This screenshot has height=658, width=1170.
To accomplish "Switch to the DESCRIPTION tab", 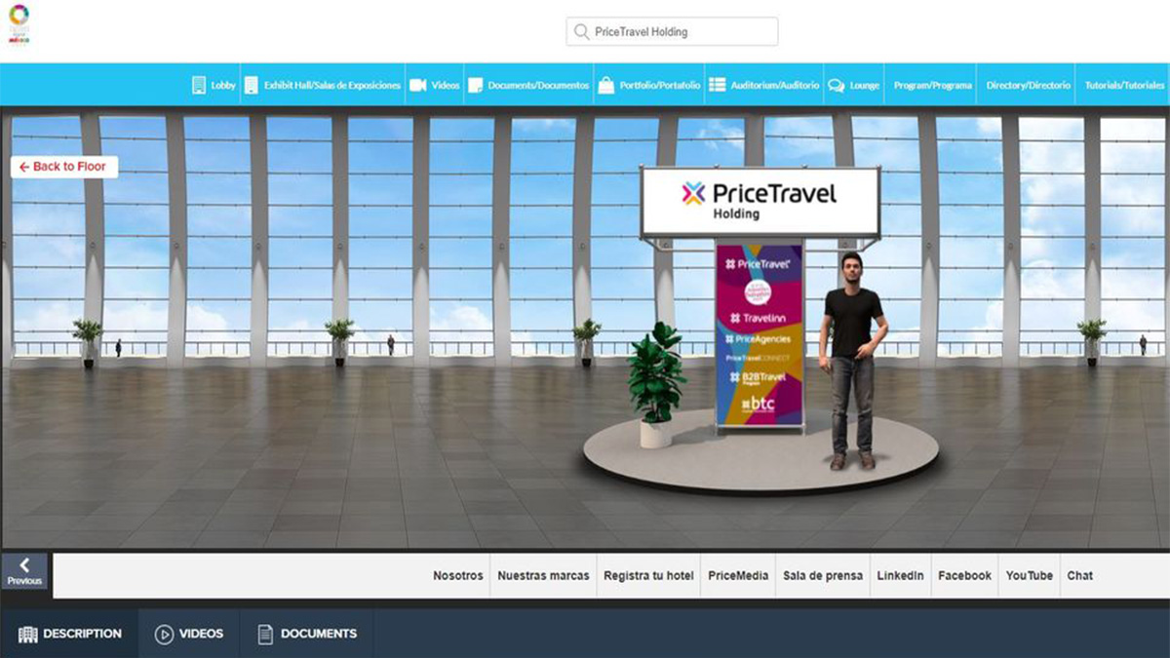I will pos(69,634).
